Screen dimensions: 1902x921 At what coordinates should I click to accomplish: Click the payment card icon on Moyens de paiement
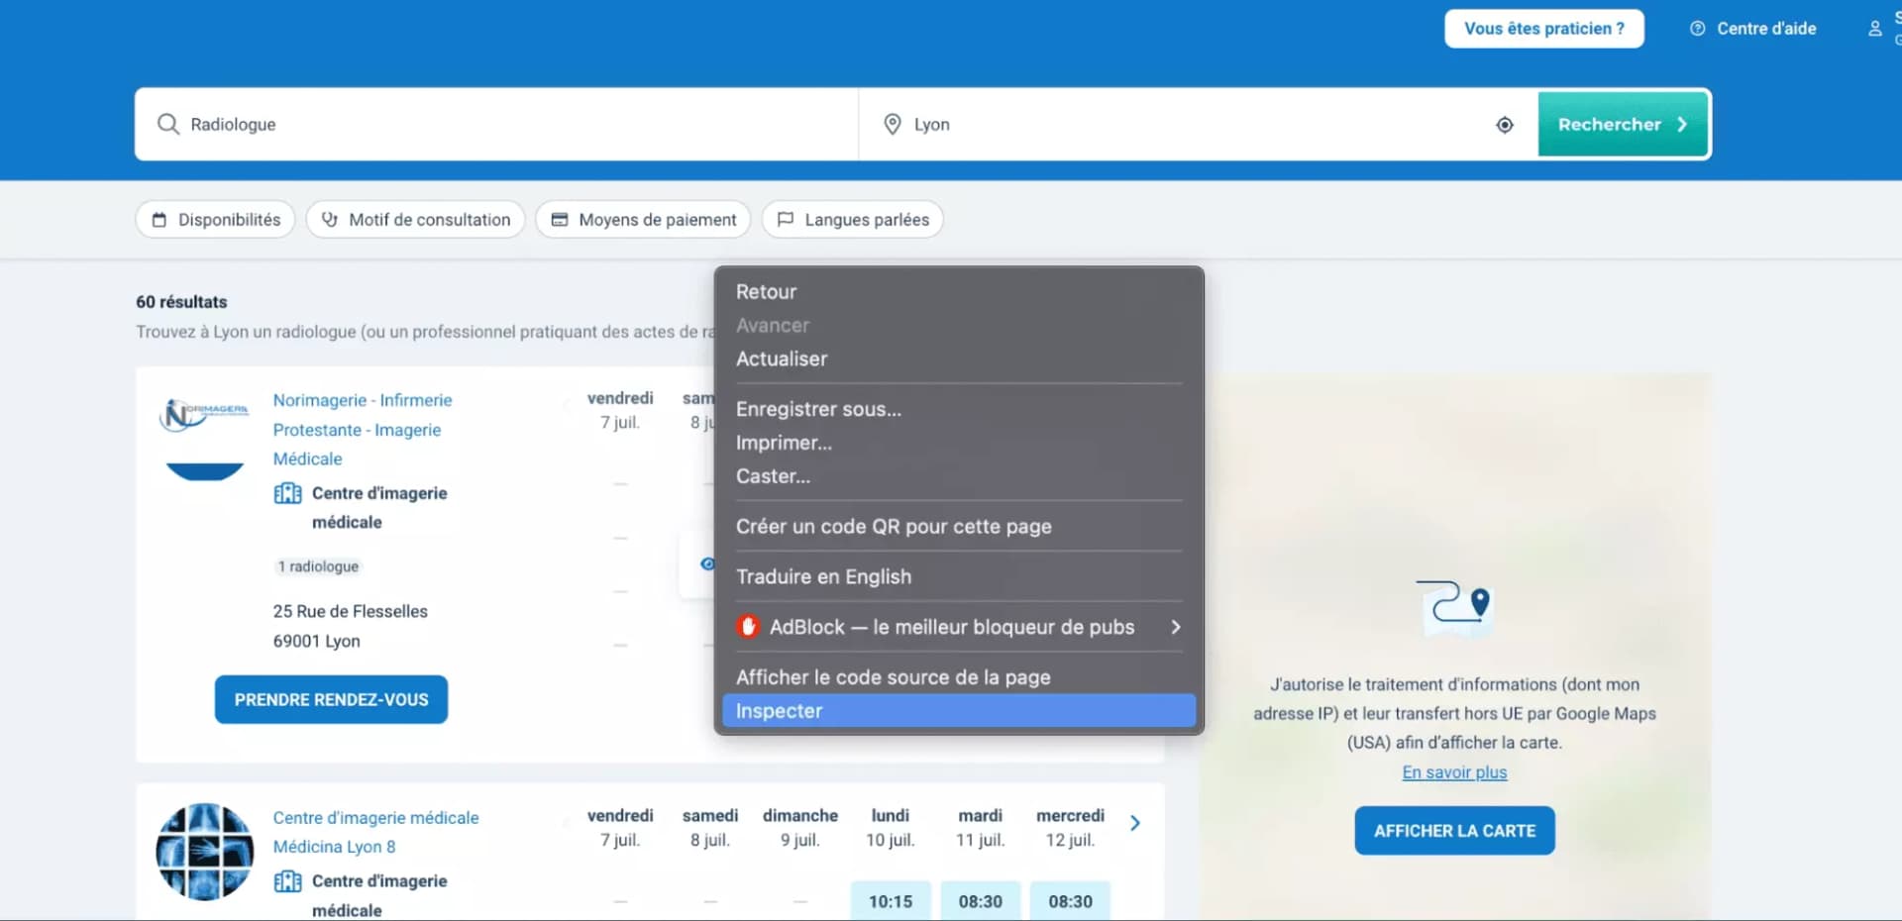[559, 219]
